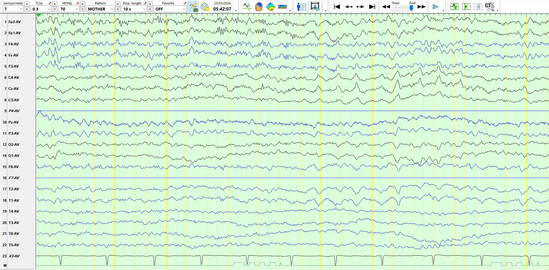Open the video playback window icon
Image resolution: width=549 pixels, height=270 pixels.
(x=315, y=7)
